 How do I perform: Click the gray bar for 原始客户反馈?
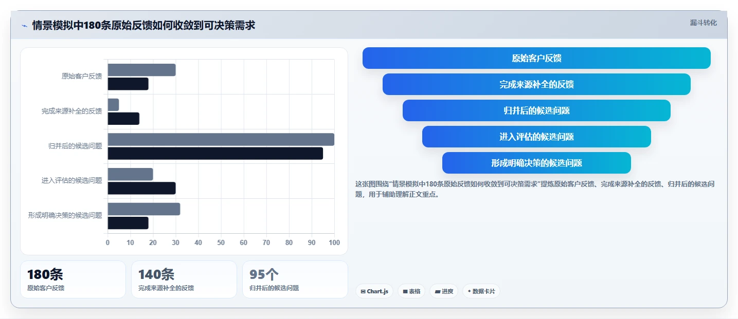(142, 70)
